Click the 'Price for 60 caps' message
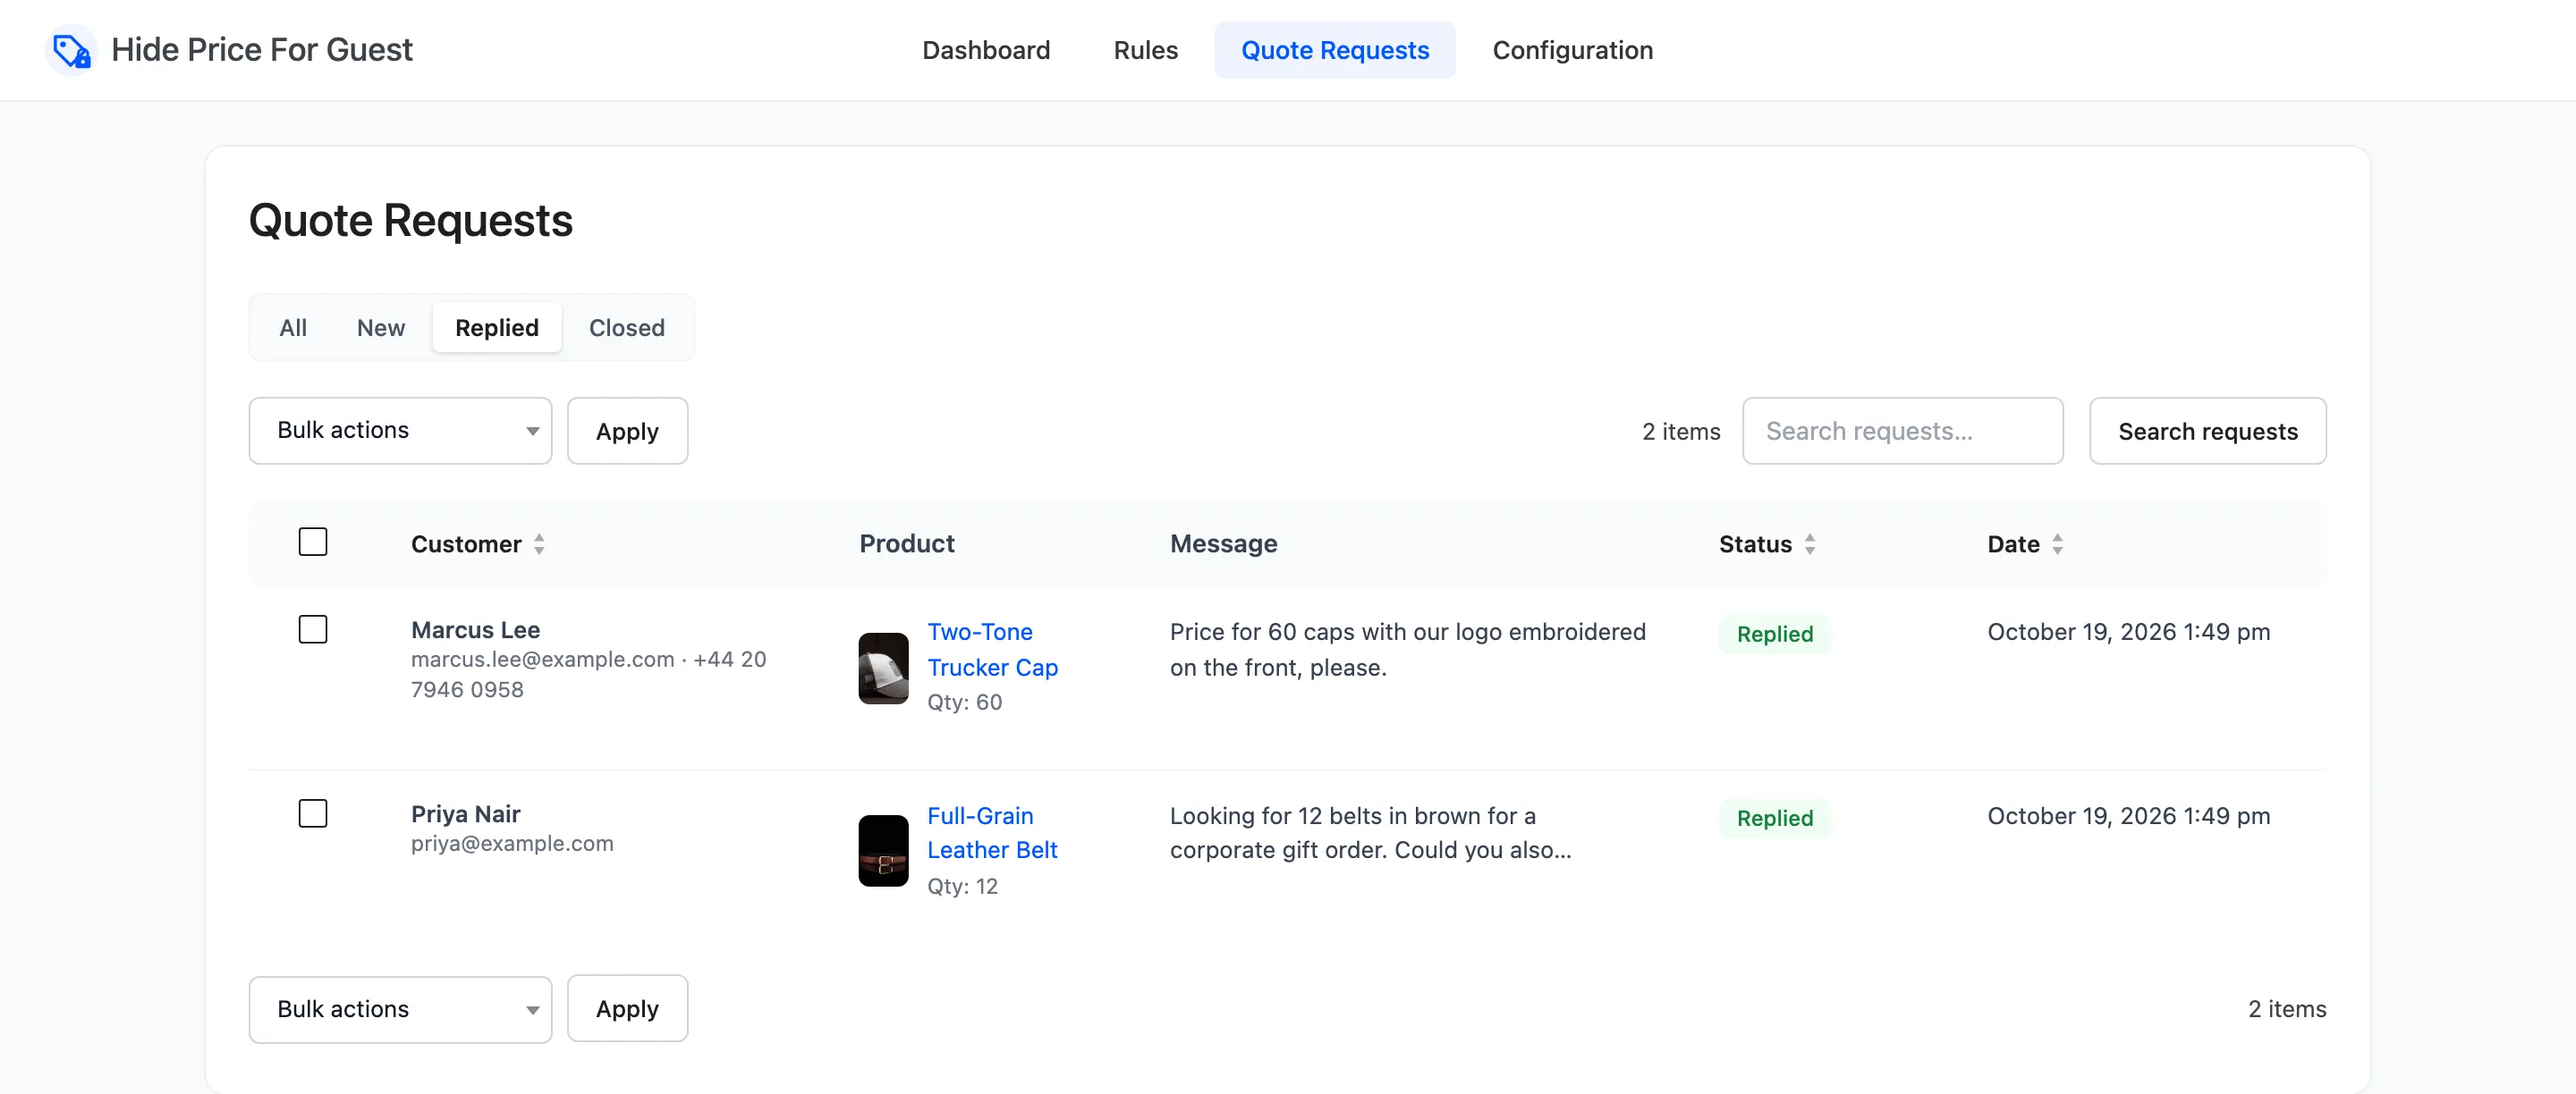Screen dimensions: 2576x1094 [x=1407, y=650]
